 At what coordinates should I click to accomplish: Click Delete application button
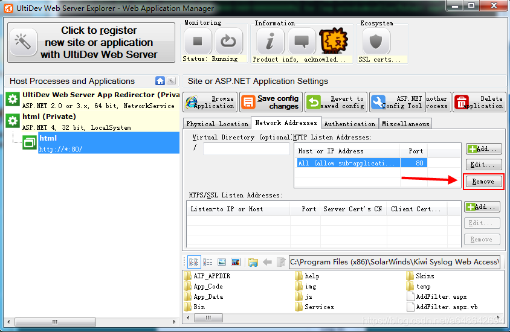point(479,102)
